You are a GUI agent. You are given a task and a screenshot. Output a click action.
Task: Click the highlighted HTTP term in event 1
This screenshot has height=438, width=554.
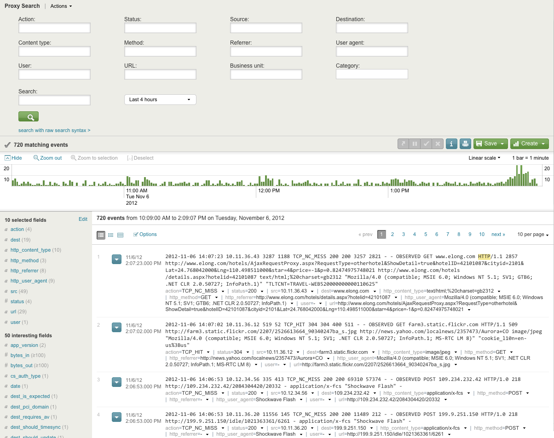click(484, 256)
